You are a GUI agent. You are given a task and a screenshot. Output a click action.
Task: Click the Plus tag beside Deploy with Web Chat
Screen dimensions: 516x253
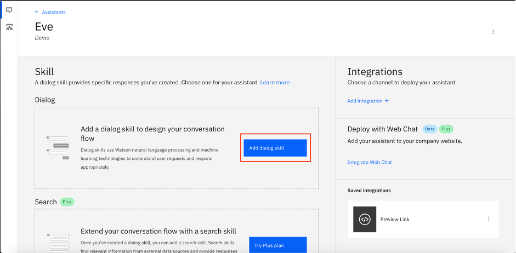point(446,129)
